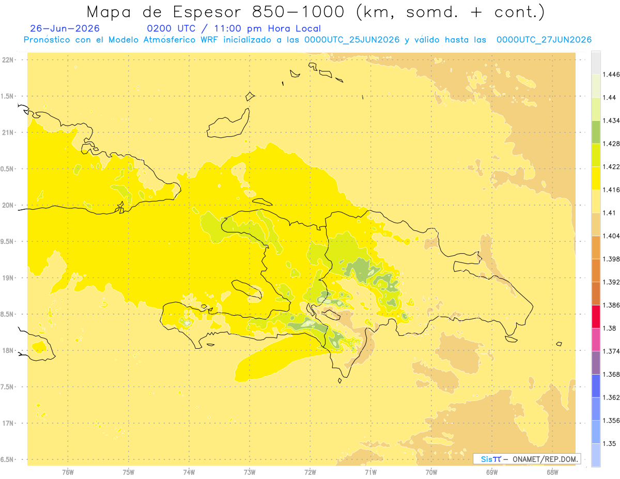The image size is (620, 479).
Task: Click latitude label "17N"
Action: coord(8,423)
